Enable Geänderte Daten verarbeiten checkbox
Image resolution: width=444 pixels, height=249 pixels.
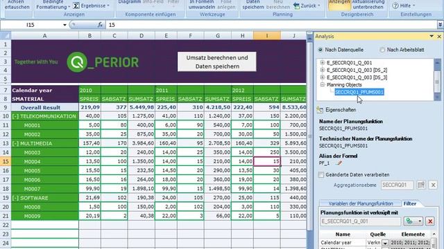(321, 175)
